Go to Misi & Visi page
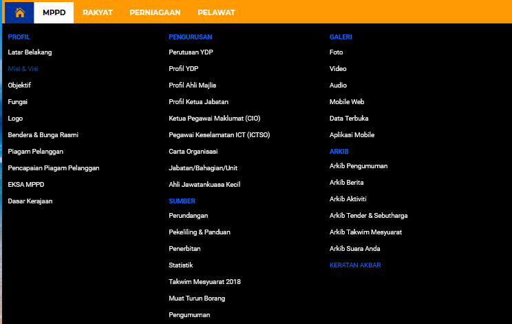 tap(23, 69)
